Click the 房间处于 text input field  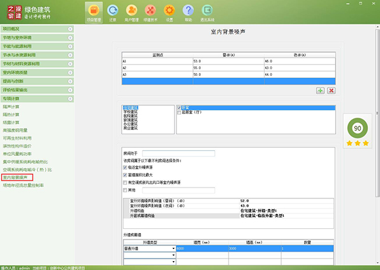click(x=179, y=153)
